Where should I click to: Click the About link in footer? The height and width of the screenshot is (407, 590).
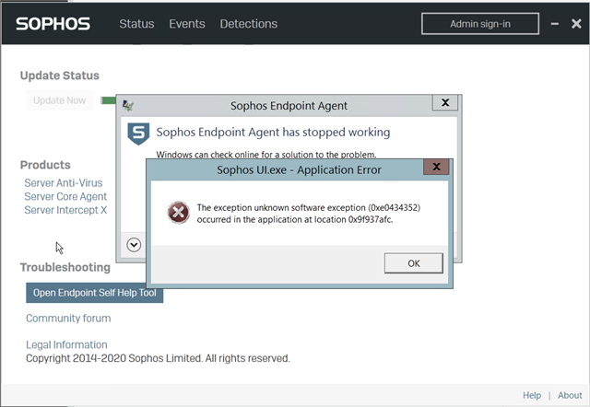tap(570, 395)
